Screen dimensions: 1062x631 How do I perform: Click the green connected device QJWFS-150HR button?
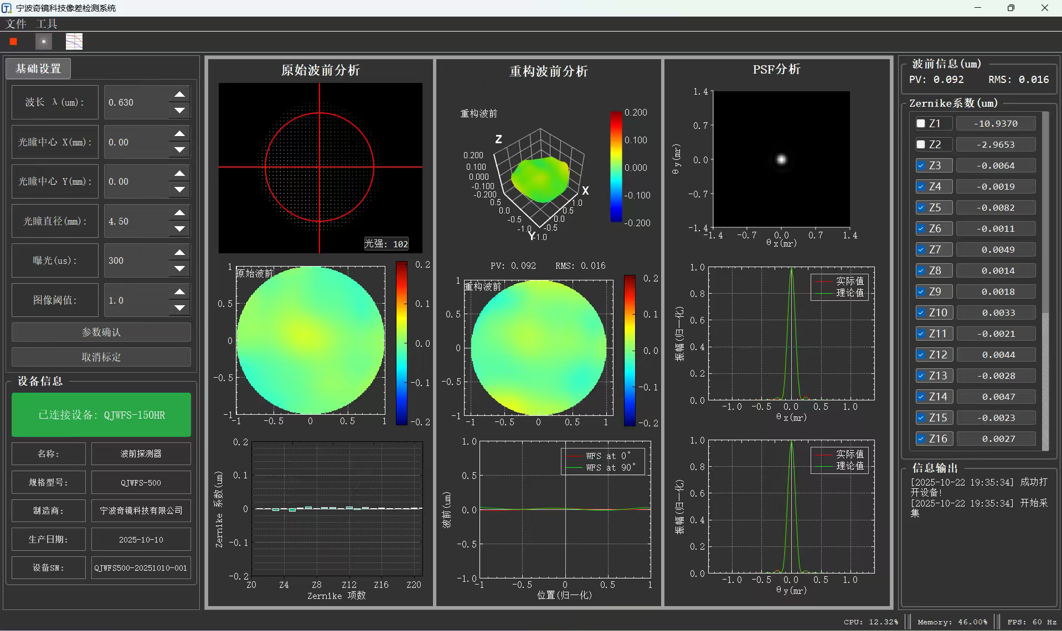(x=101, y=415)
